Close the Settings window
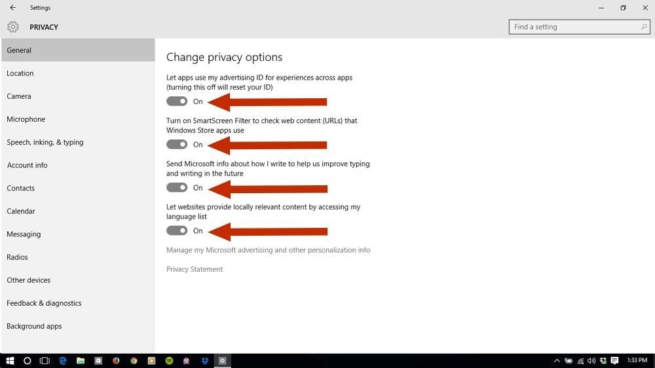655x368 pixels. tap(645, 7)
